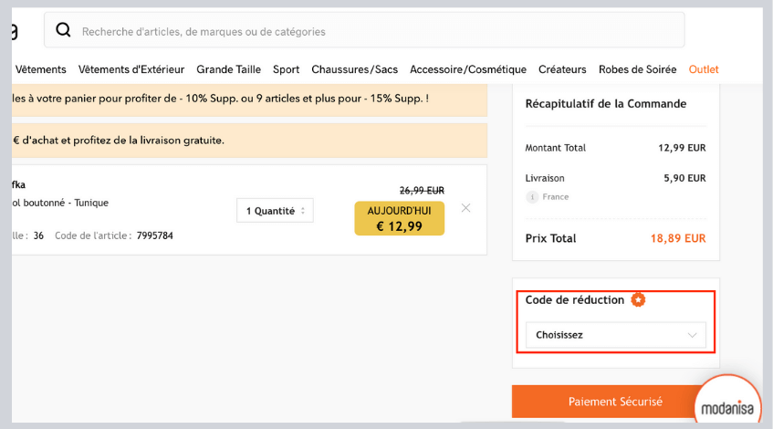The image size is (773, 429).
Task: Click the orange badge beside Code de réduction
Action: pos(639,299)
